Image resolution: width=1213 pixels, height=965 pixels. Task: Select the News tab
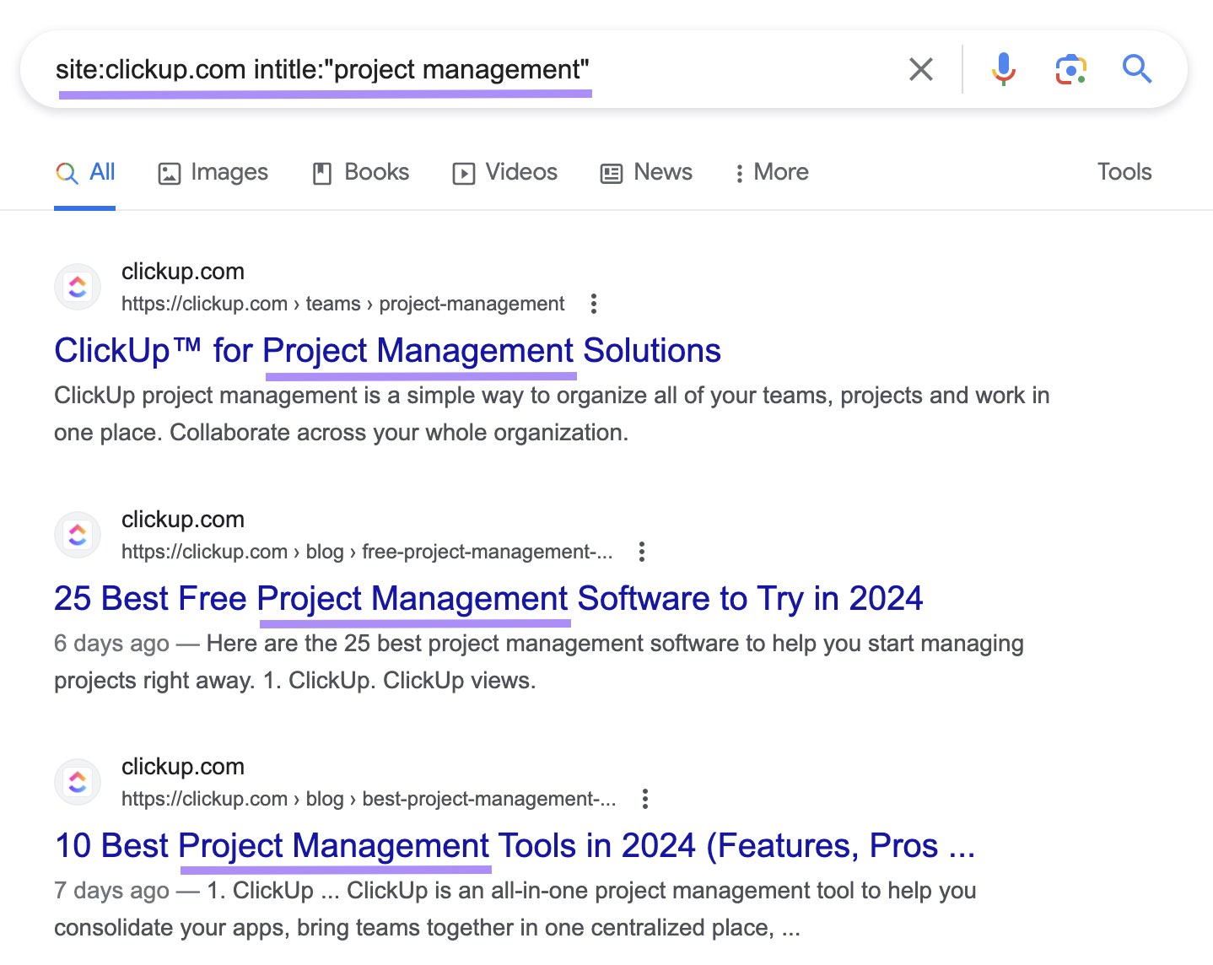click(x=646, y=172)
